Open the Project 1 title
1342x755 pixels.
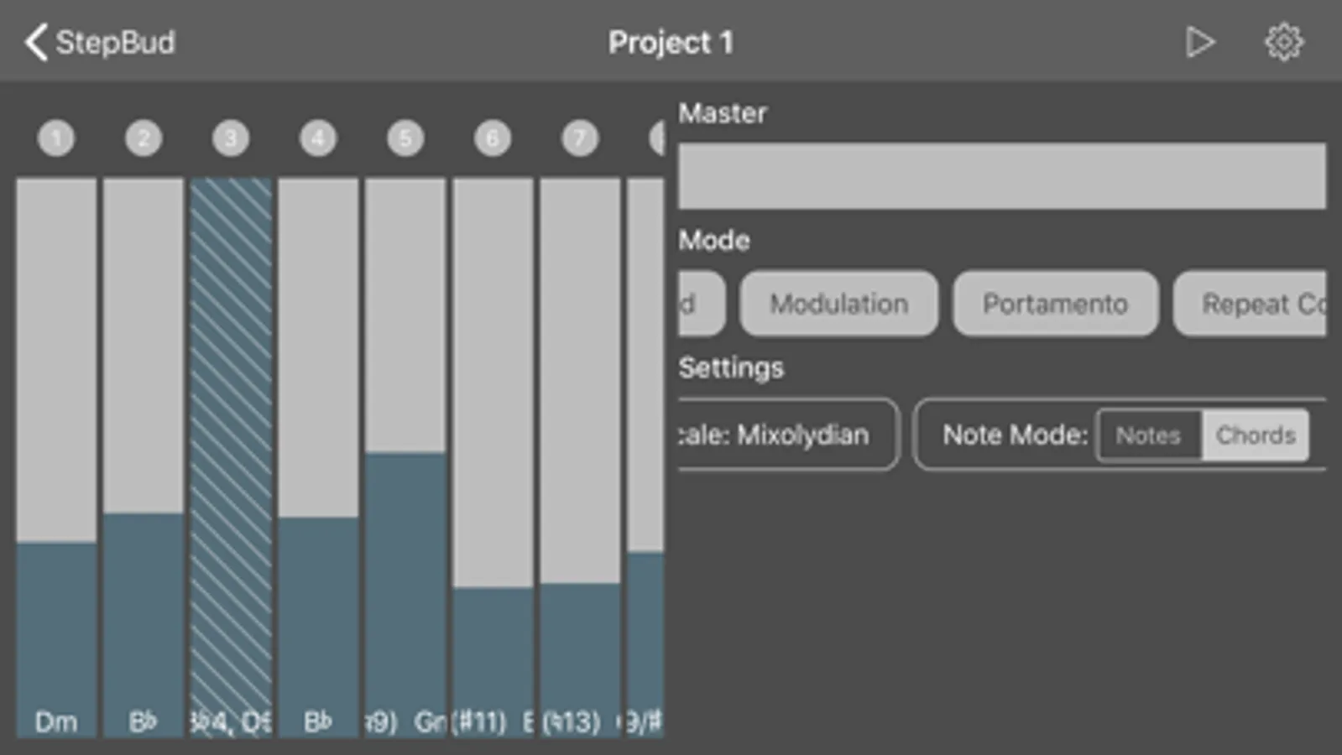[671, 42]
